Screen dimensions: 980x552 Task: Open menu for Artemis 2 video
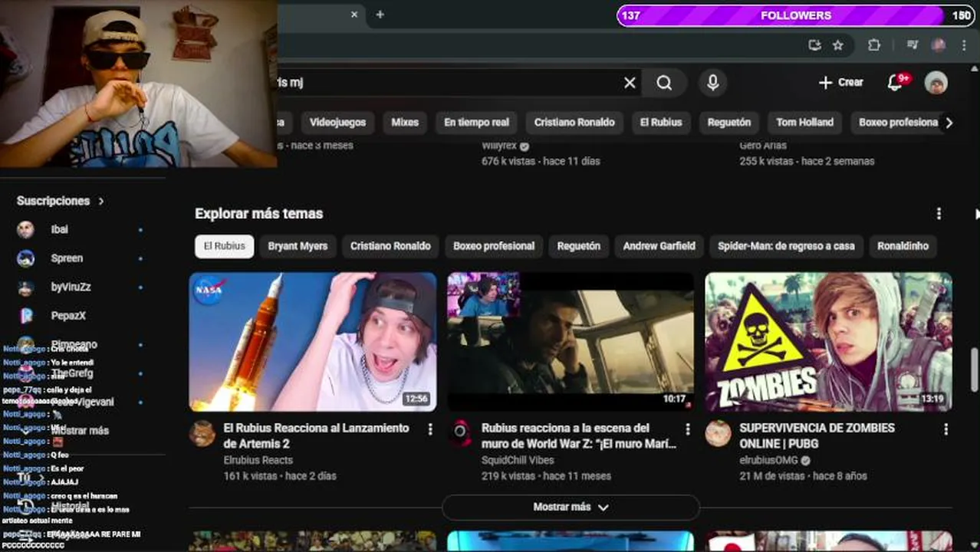point(429,429)
